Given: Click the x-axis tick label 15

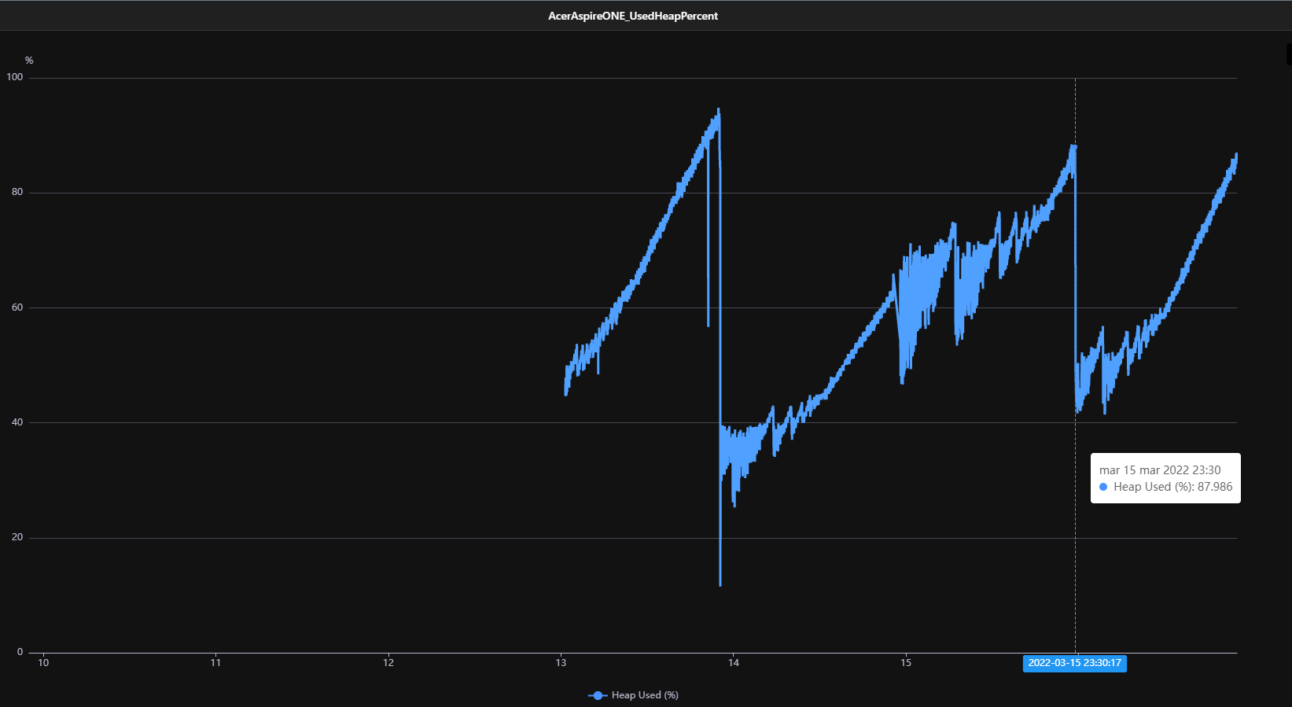Looking at the screenshot, I should point(906,663).
